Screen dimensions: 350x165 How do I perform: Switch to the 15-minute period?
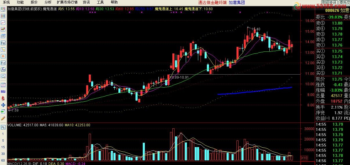click(x=3, y=147)
